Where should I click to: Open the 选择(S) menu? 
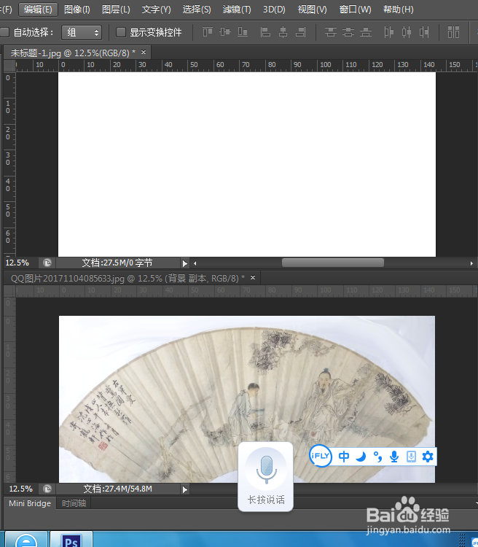tap(197, 9)
